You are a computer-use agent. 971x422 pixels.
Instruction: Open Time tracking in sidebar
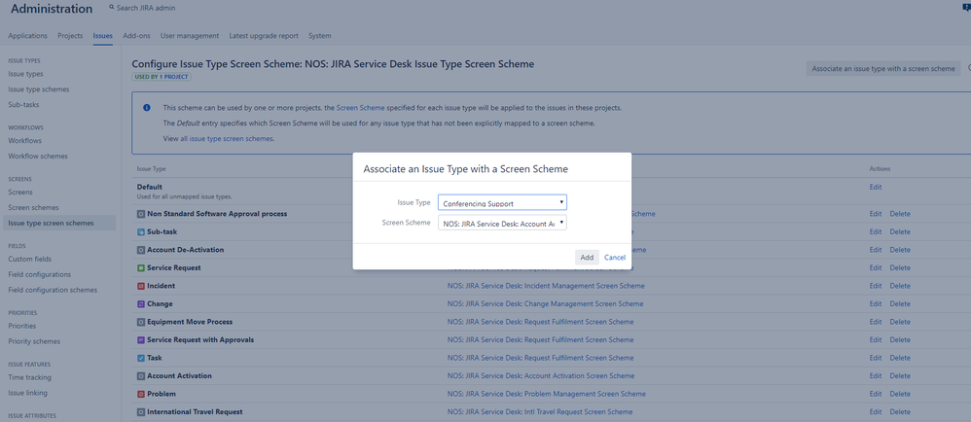pos(30,377)
